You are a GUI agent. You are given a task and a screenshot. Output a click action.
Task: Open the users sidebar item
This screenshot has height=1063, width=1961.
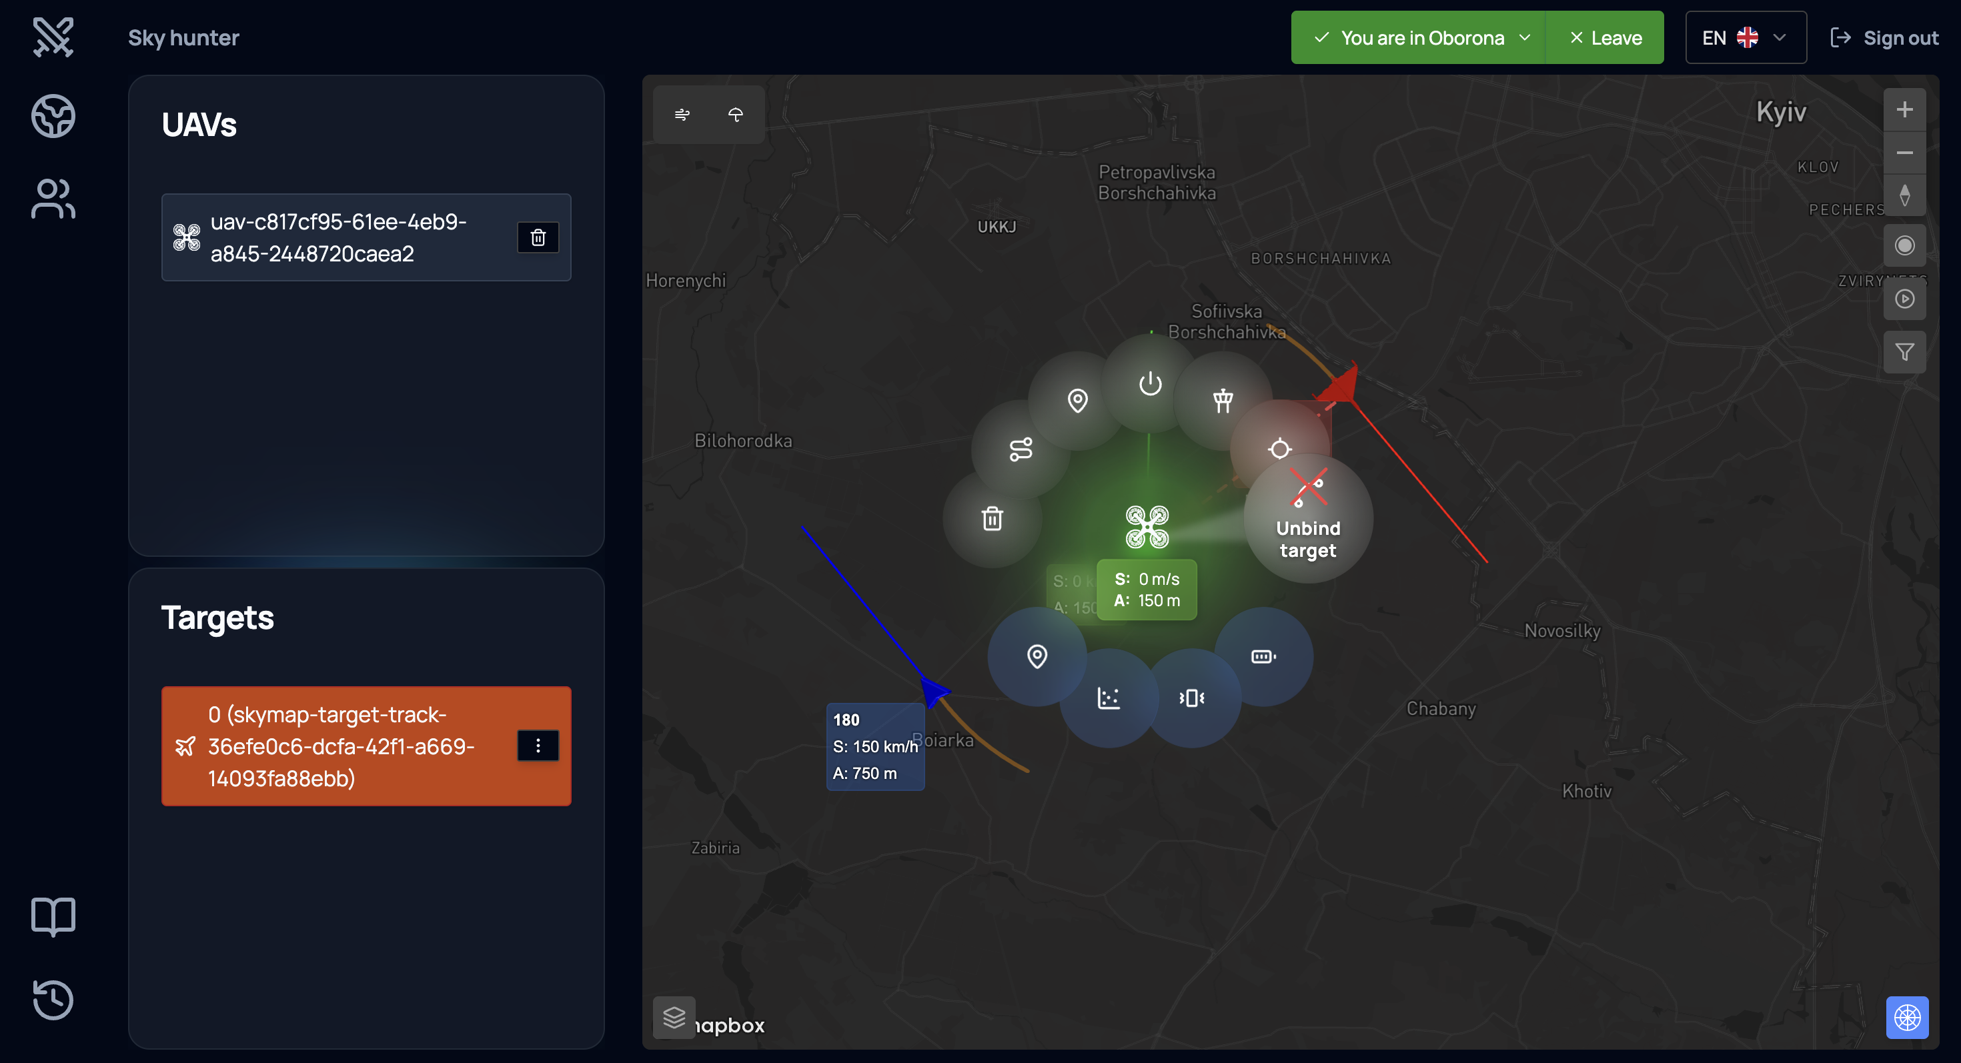click(53, 199)
